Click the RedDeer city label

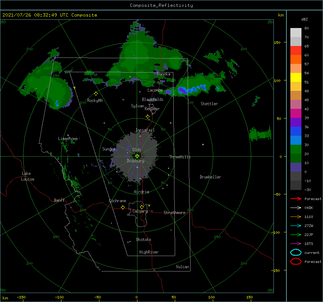pos(152,109)
